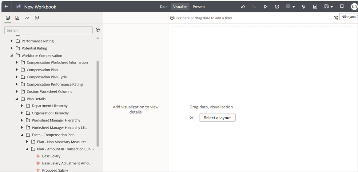The image size is (358, 172).
Task: Expand the Performance Rating folder
Action: pos(12,41)
